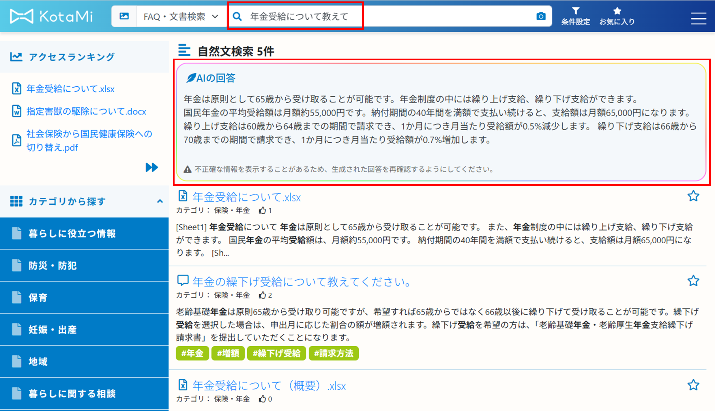Like thumbs-up on 年金受給について（概要）.xlsx
The image size is (715, 411).
(x=262, y=399)
